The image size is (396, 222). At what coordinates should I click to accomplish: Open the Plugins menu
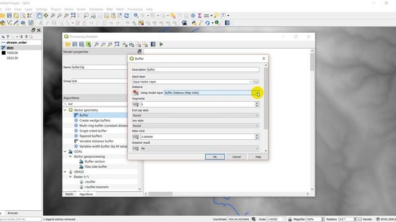pyautogui.click(x=56, y=9)
